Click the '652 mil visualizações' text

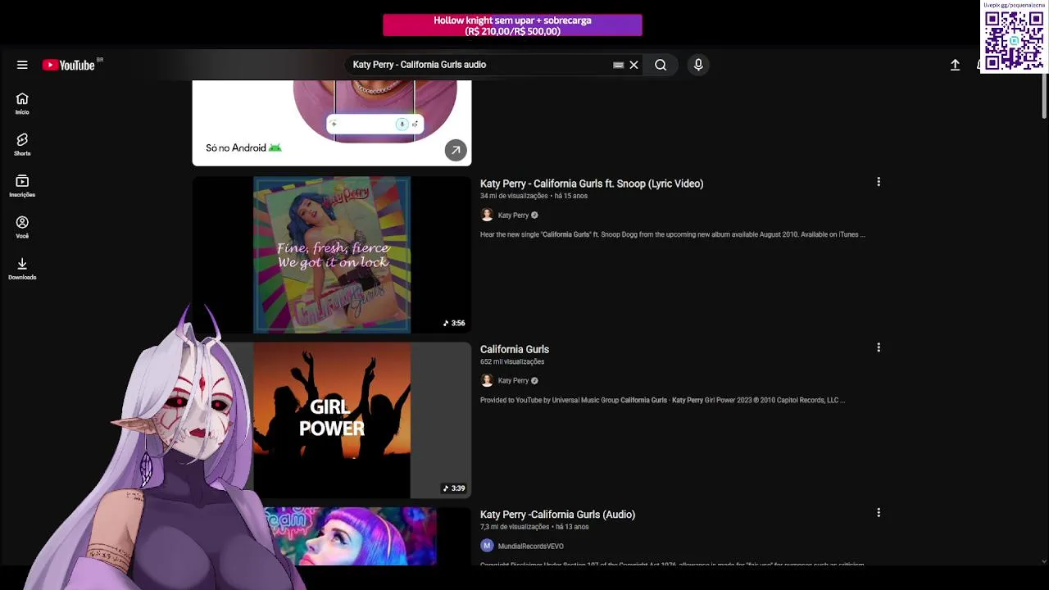[x=512, y=361]
